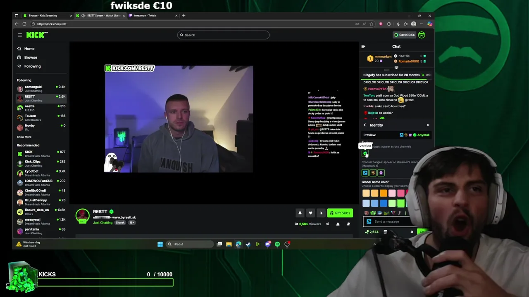Open Task View on the taskbar
529x297 pixels.
[x=219, y=244]
